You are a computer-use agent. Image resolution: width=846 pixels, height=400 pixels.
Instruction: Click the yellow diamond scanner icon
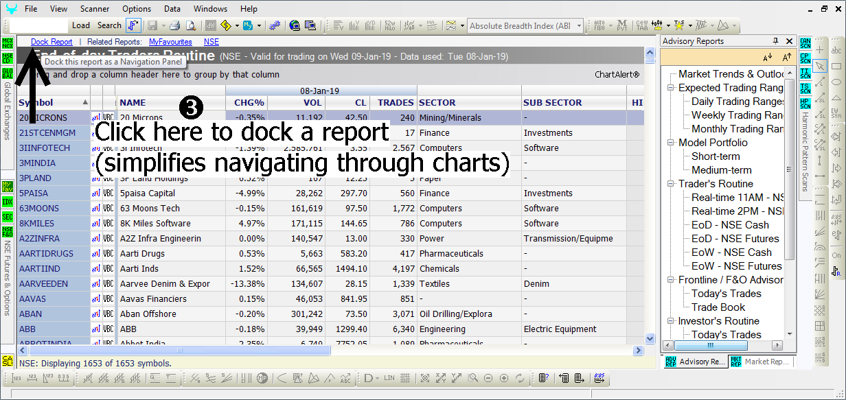coord(225,25)
